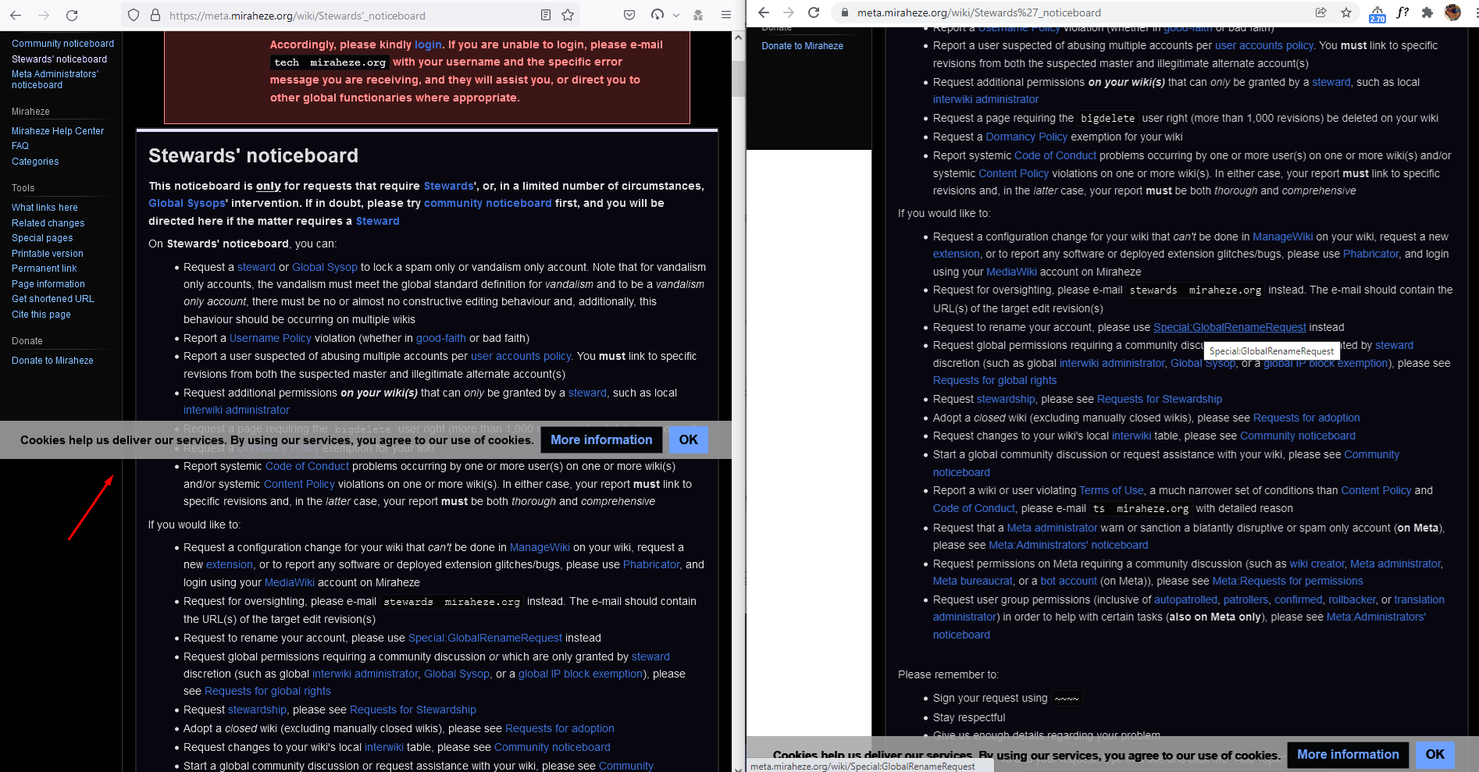The image size is (1479, 772).
Task: Accept cookies with the OK button
Action: pos(688,439)
